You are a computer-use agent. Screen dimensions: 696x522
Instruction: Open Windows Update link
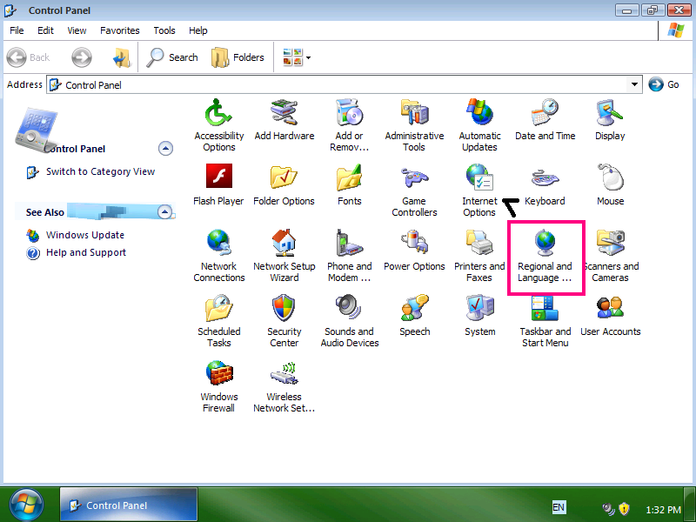point(85,235)
